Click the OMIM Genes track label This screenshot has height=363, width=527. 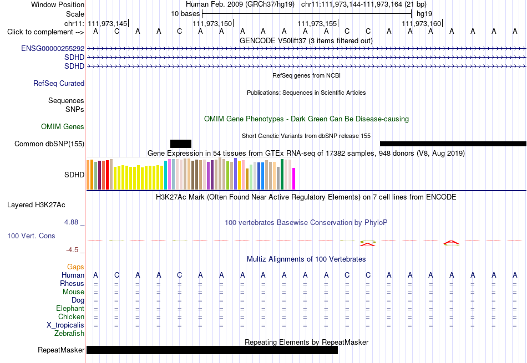click(63, 126)
